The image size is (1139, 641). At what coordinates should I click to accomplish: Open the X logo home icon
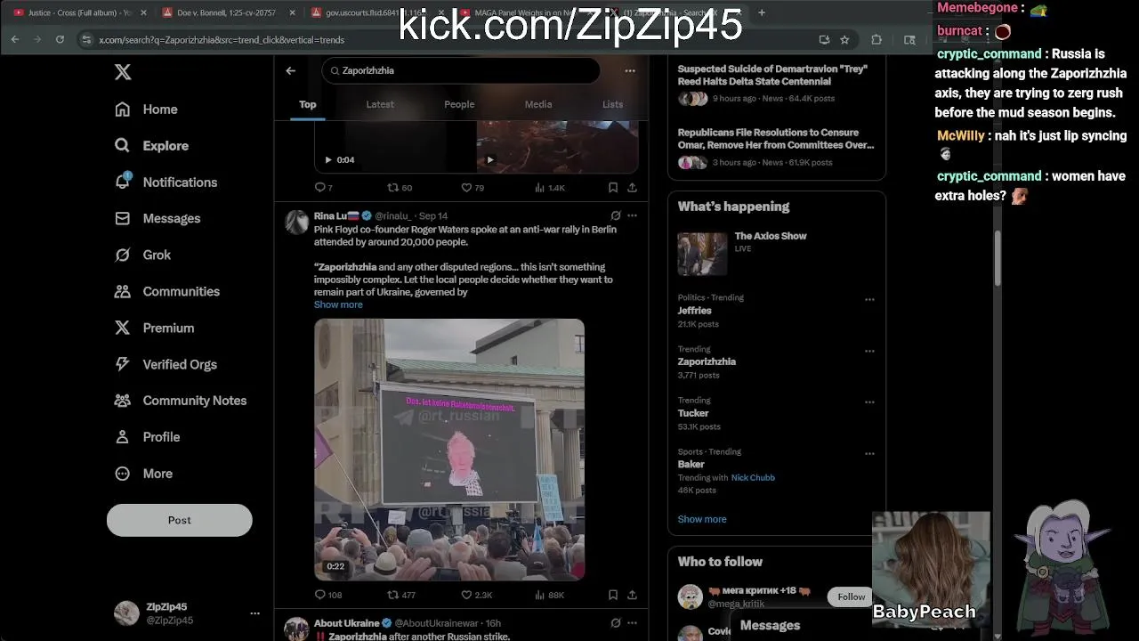pos(123,72)
